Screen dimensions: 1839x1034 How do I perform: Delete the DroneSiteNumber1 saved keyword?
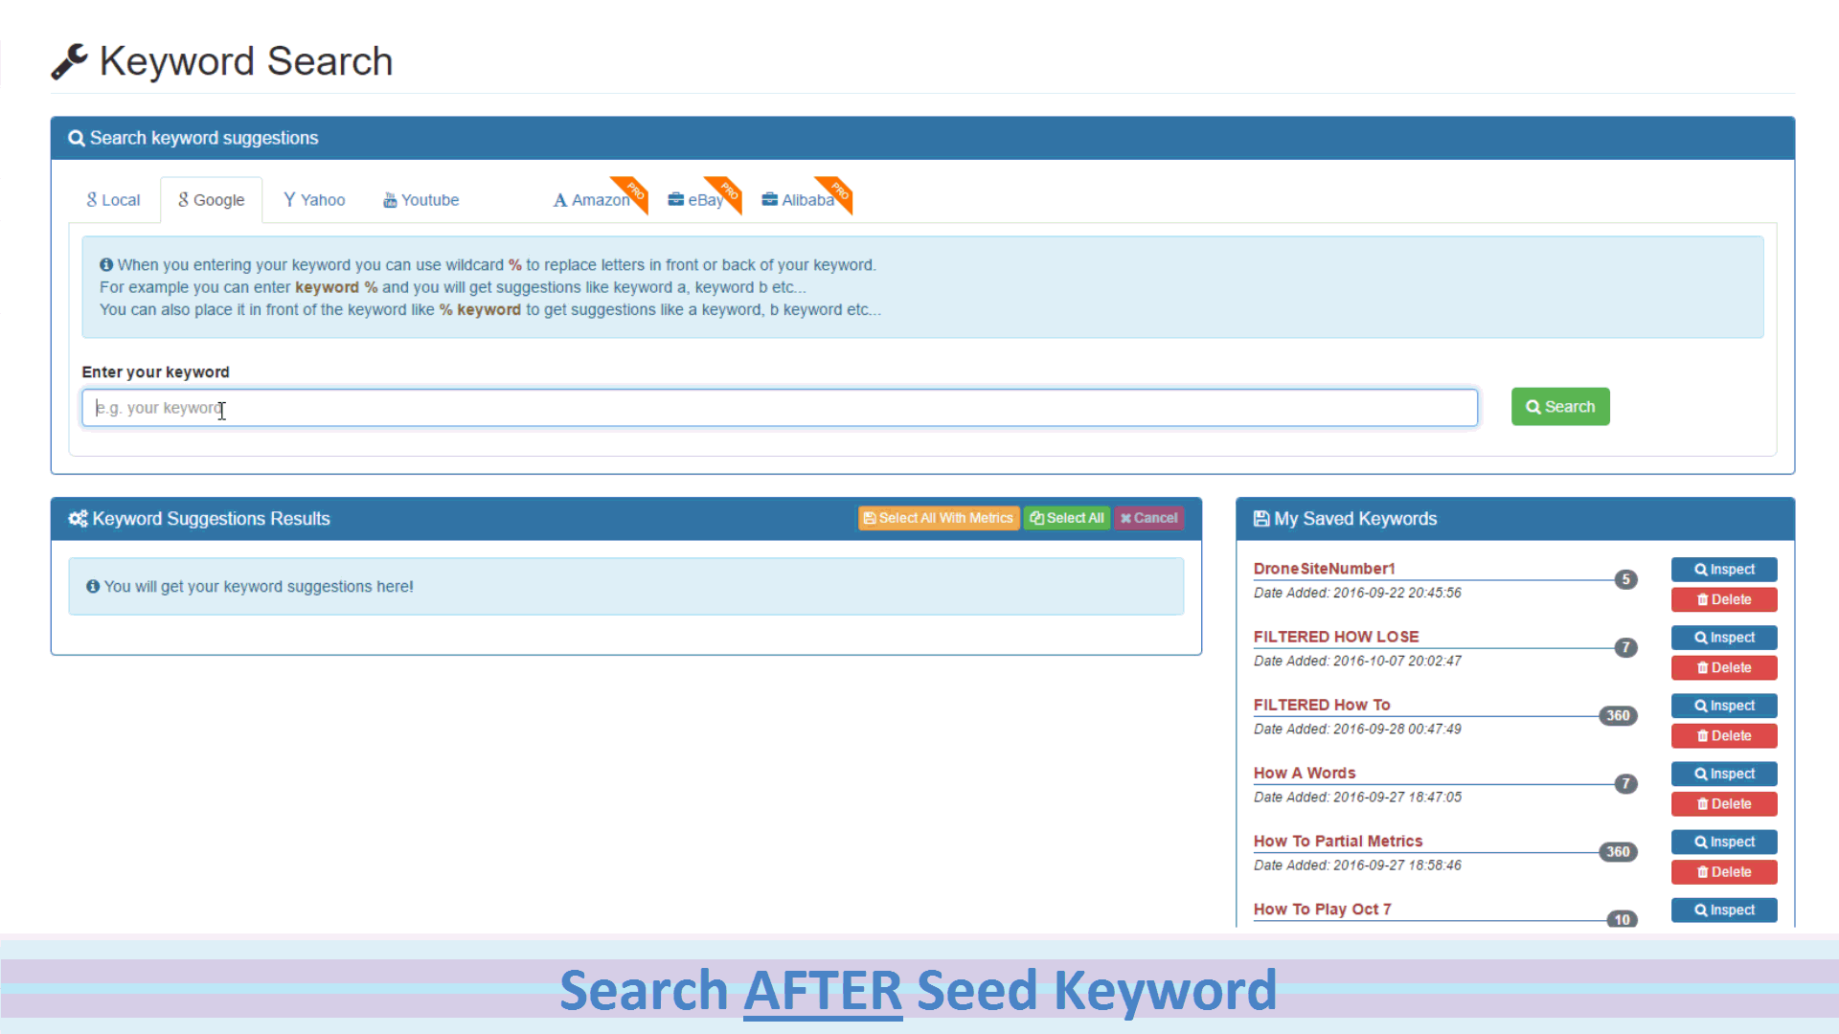(1724, 600)
